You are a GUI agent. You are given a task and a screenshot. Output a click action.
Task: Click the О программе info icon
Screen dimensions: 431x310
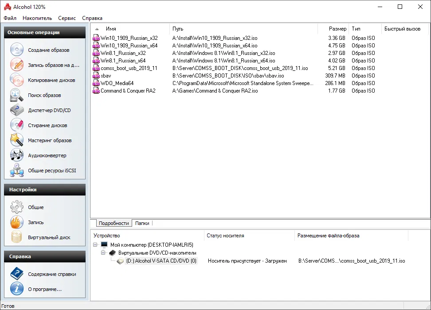[x=17, y=289]
